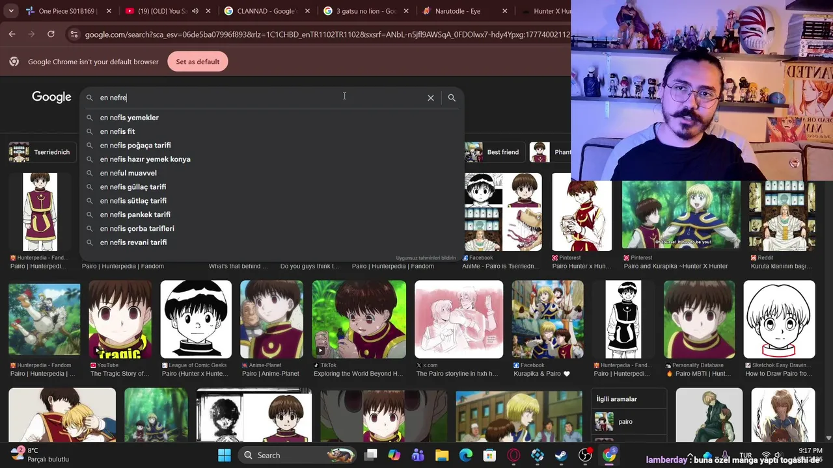Open the Personality Database Pairo MBTI image

[x=699, y=319]
